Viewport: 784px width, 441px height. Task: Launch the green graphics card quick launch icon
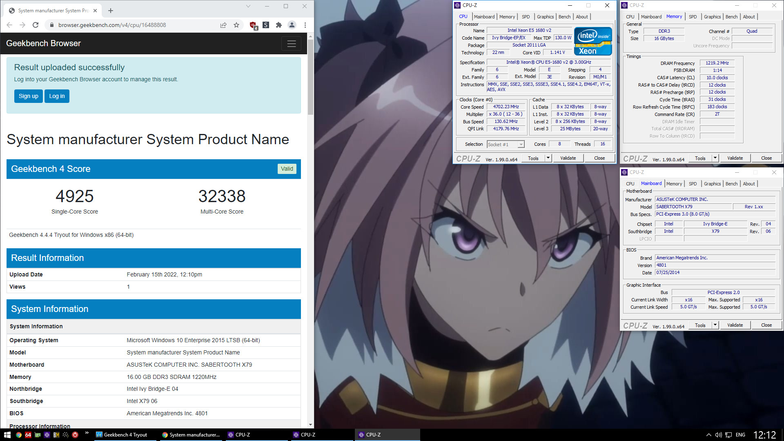pyautogui.click(x=38, y=435)
